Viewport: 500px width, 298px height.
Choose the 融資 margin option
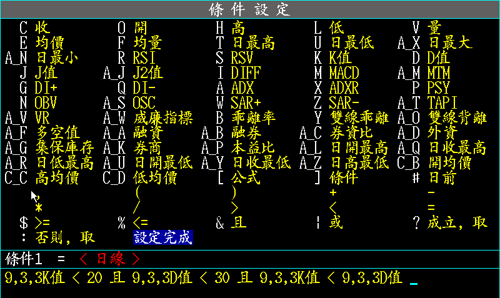(x=148, y=132)
